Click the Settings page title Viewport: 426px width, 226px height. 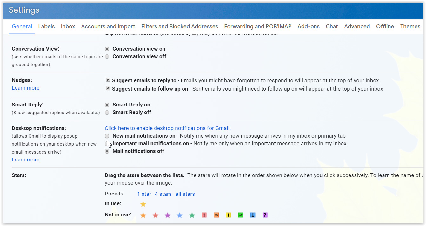24,10
